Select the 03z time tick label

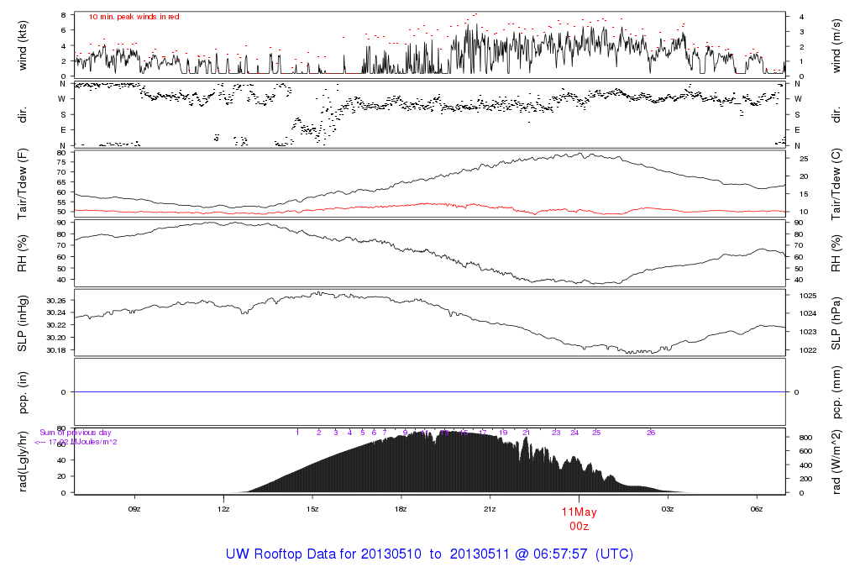(668, 509)
